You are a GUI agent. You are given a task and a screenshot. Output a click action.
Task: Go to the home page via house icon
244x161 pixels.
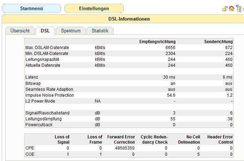click(231, 8)
